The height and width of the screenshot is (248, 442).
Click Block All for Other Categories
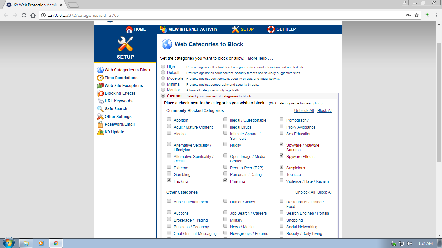(x=325, y=192)
